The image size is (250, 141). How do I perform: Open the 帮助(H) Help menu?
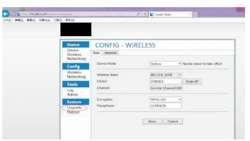[x=70, y=20]
